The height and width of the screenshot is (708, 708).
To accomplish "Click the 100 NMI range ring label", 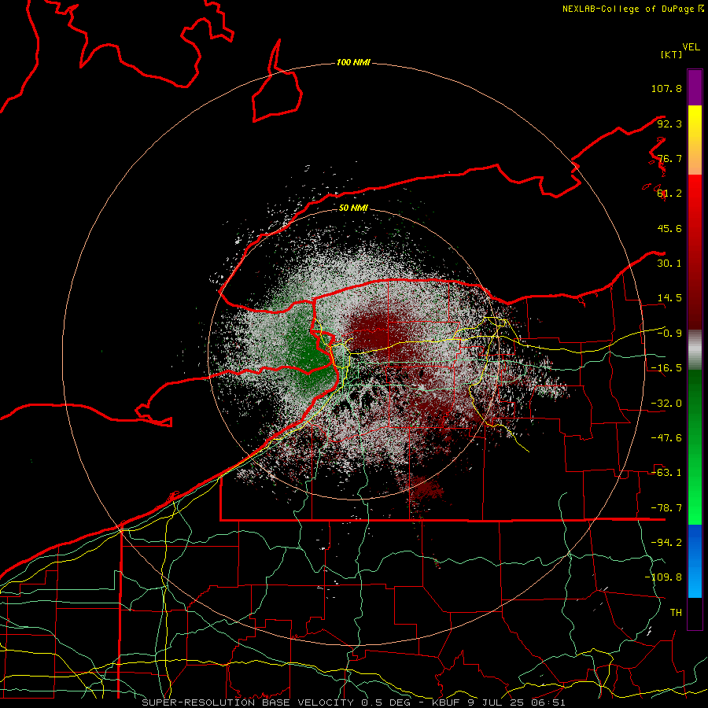I will coord(353,62).
